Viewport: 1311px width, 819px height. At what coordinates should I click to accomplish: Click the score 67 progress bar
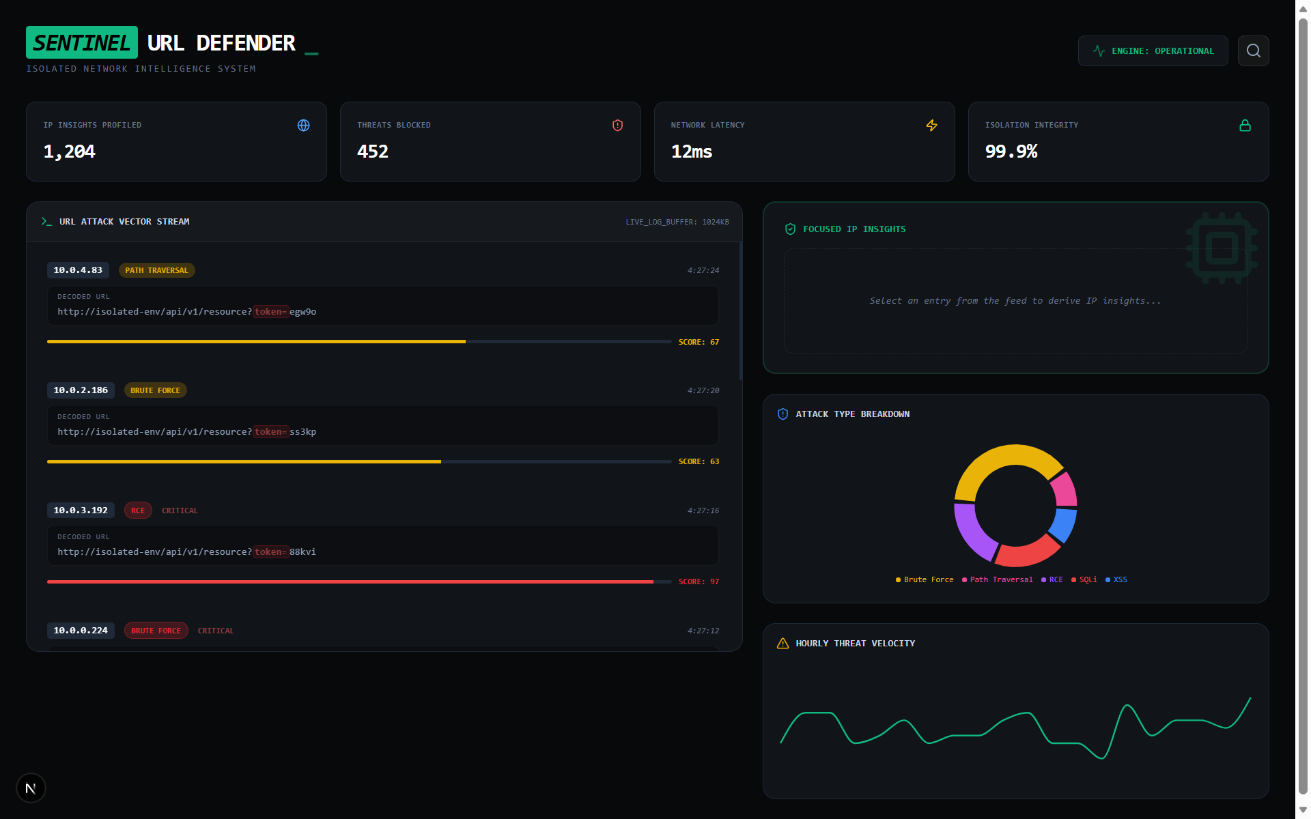tap(359, 341)
